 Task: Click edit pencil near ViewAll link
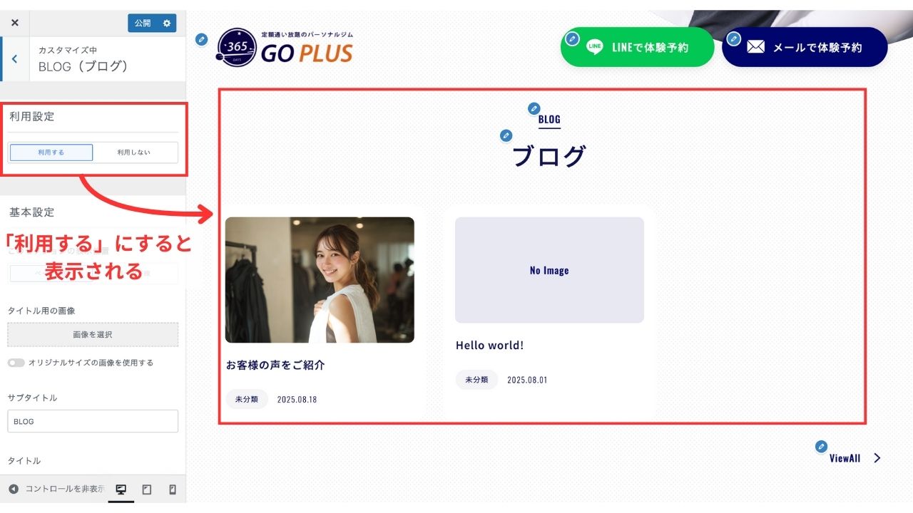pyautogui.click(x=822, y=446)
